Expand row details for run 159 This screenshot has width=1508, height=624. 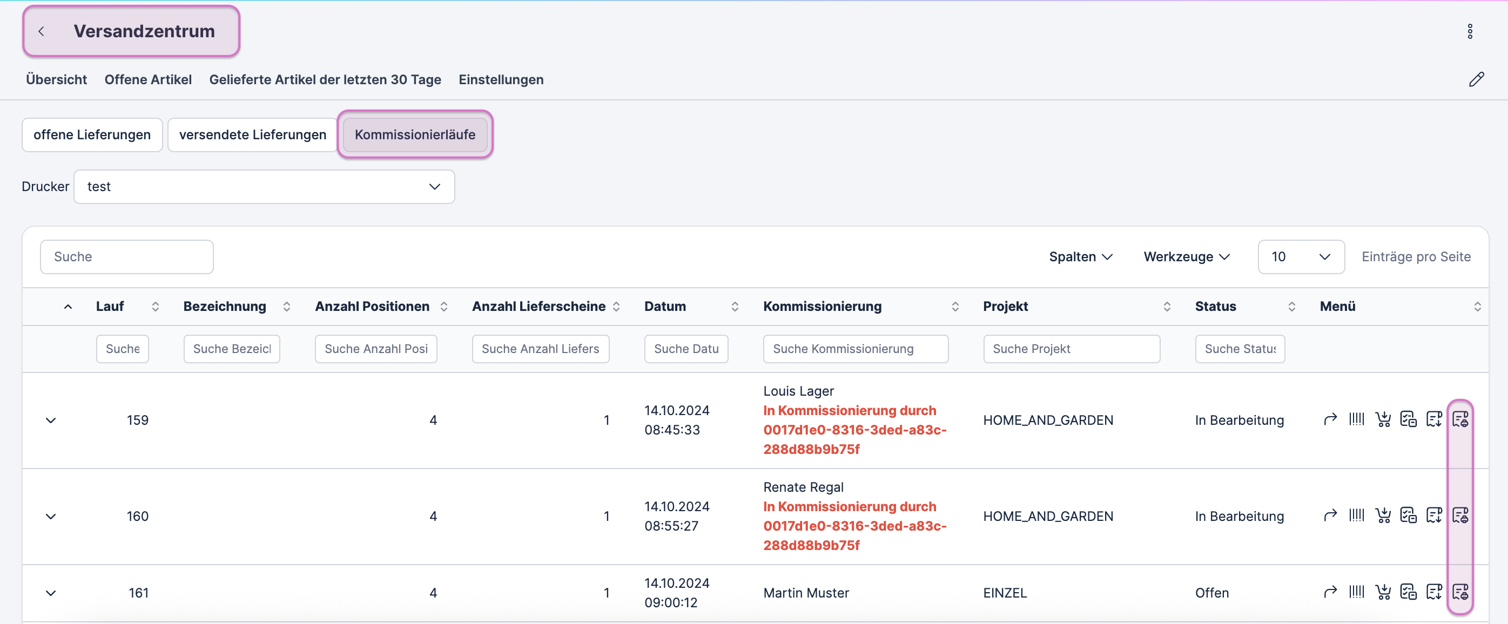51,420
